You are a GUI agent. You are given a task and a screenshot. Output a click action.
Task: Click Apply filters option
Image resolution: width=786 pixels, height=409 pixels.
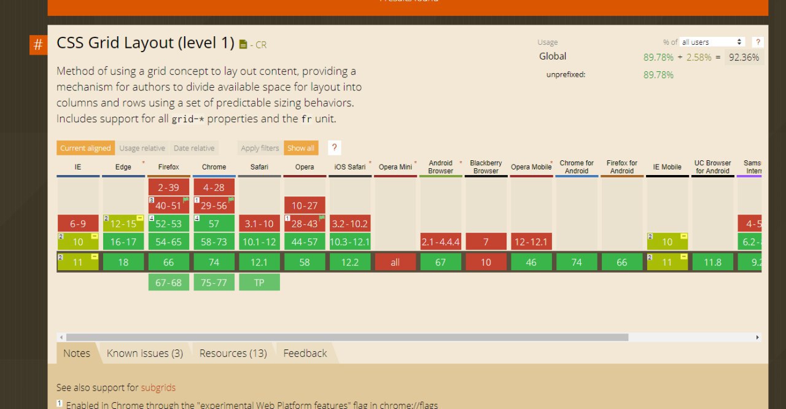pos(260,148)
